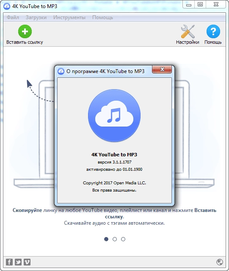Click the app icon in main title bar
This screenshot has width=229, height=271.
7,6
